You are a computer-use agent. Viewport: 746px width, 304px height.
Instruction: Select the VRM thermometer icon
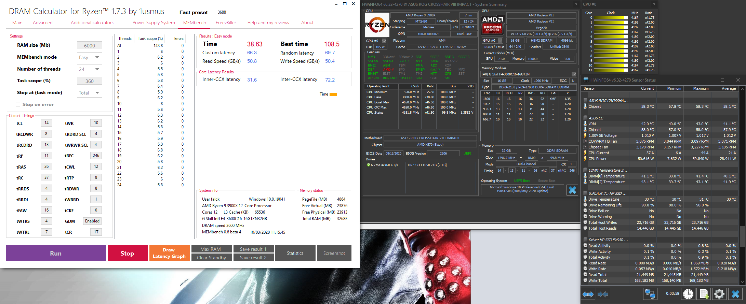pos(585,124)
